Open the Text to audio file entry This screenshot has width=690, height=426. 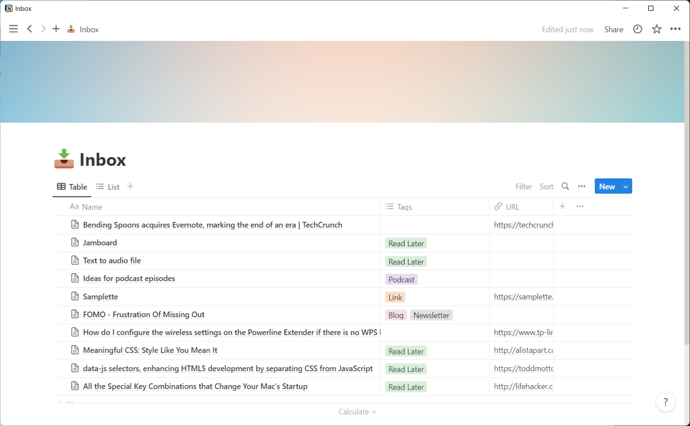click(112, 261)
